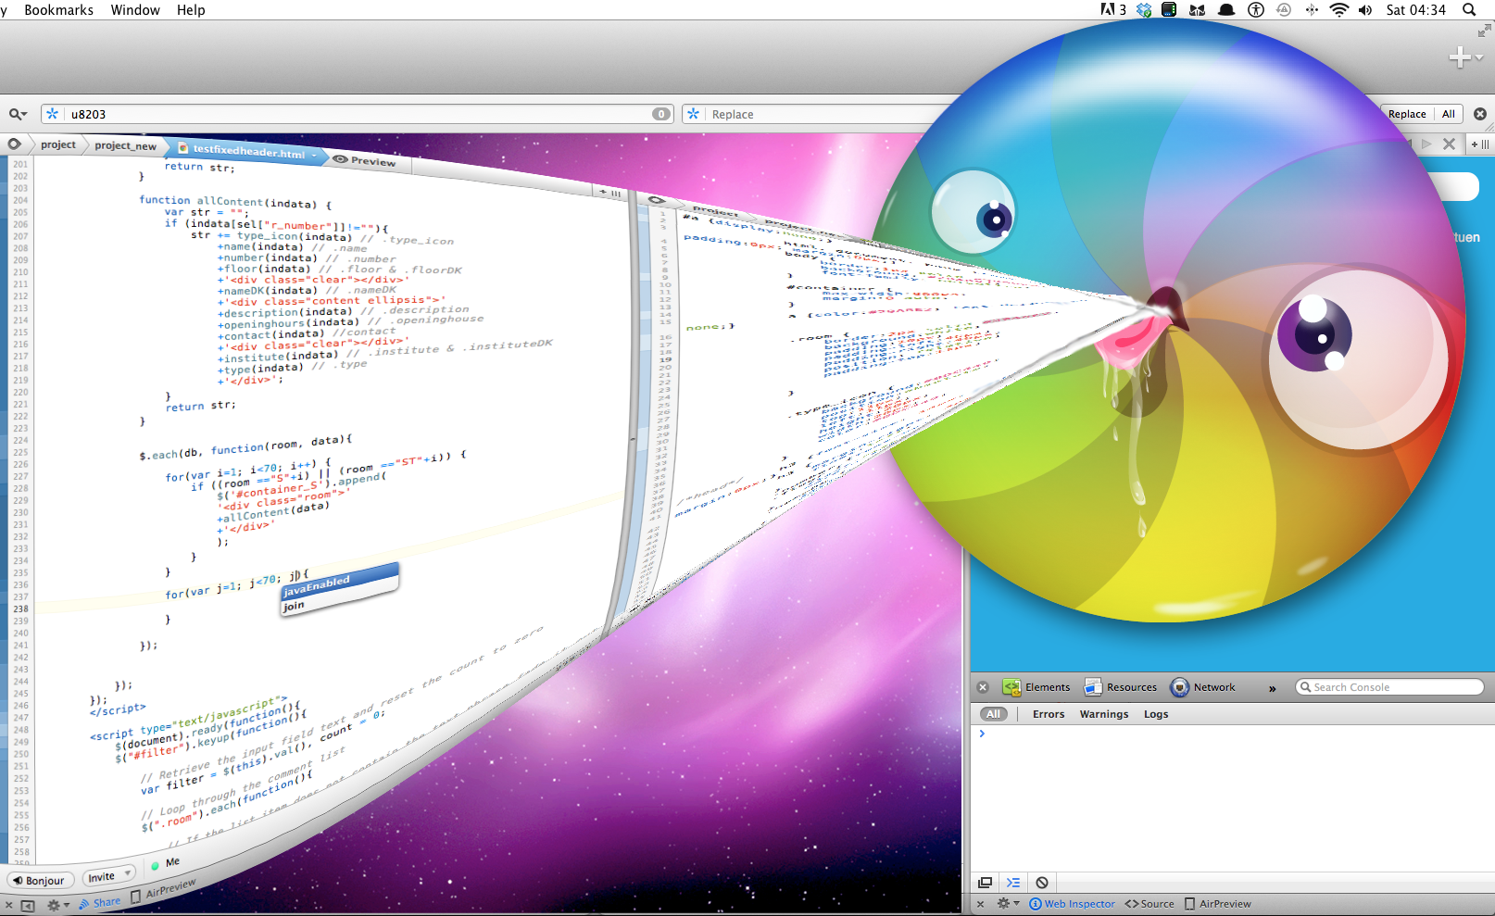Undock the web inspector window icon
The width and height of the screenshot is (1495, 916).
(x=986, y=883)
